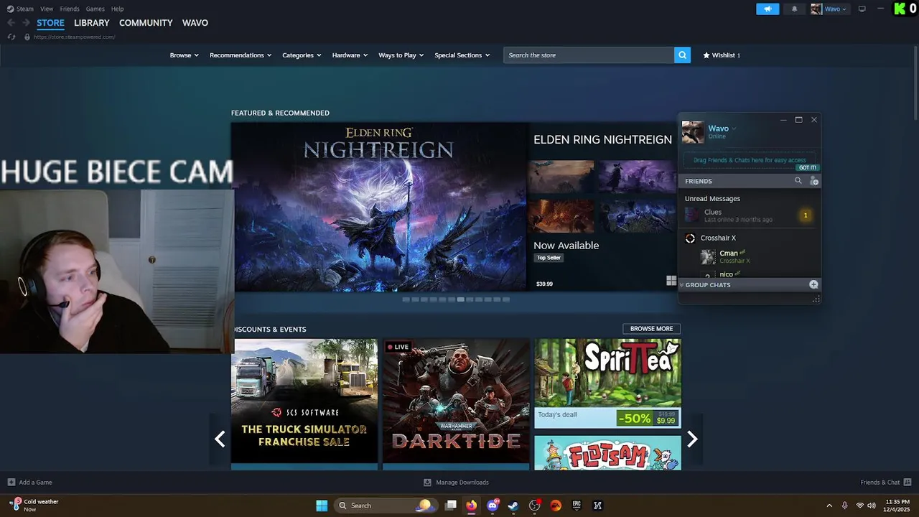
Task: Click the Manage Downloads icon
Action: pos(428,483)
